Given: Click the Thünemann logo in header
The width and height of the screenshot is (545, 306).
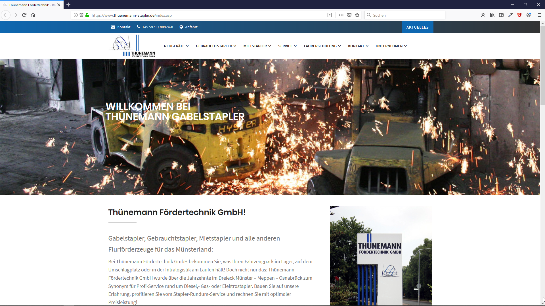Looking at the screenshot, I should click(132, 46).
